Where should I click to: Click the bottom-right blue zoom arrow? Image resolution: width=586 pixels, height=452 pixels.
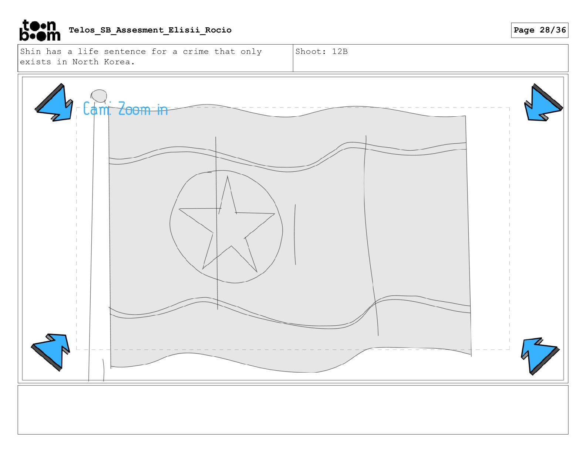540,356
